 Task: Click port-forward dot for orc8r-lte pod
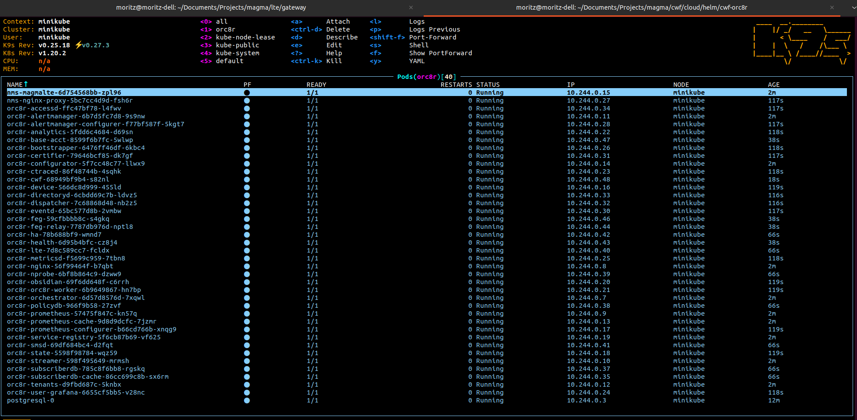pos(247,251)
